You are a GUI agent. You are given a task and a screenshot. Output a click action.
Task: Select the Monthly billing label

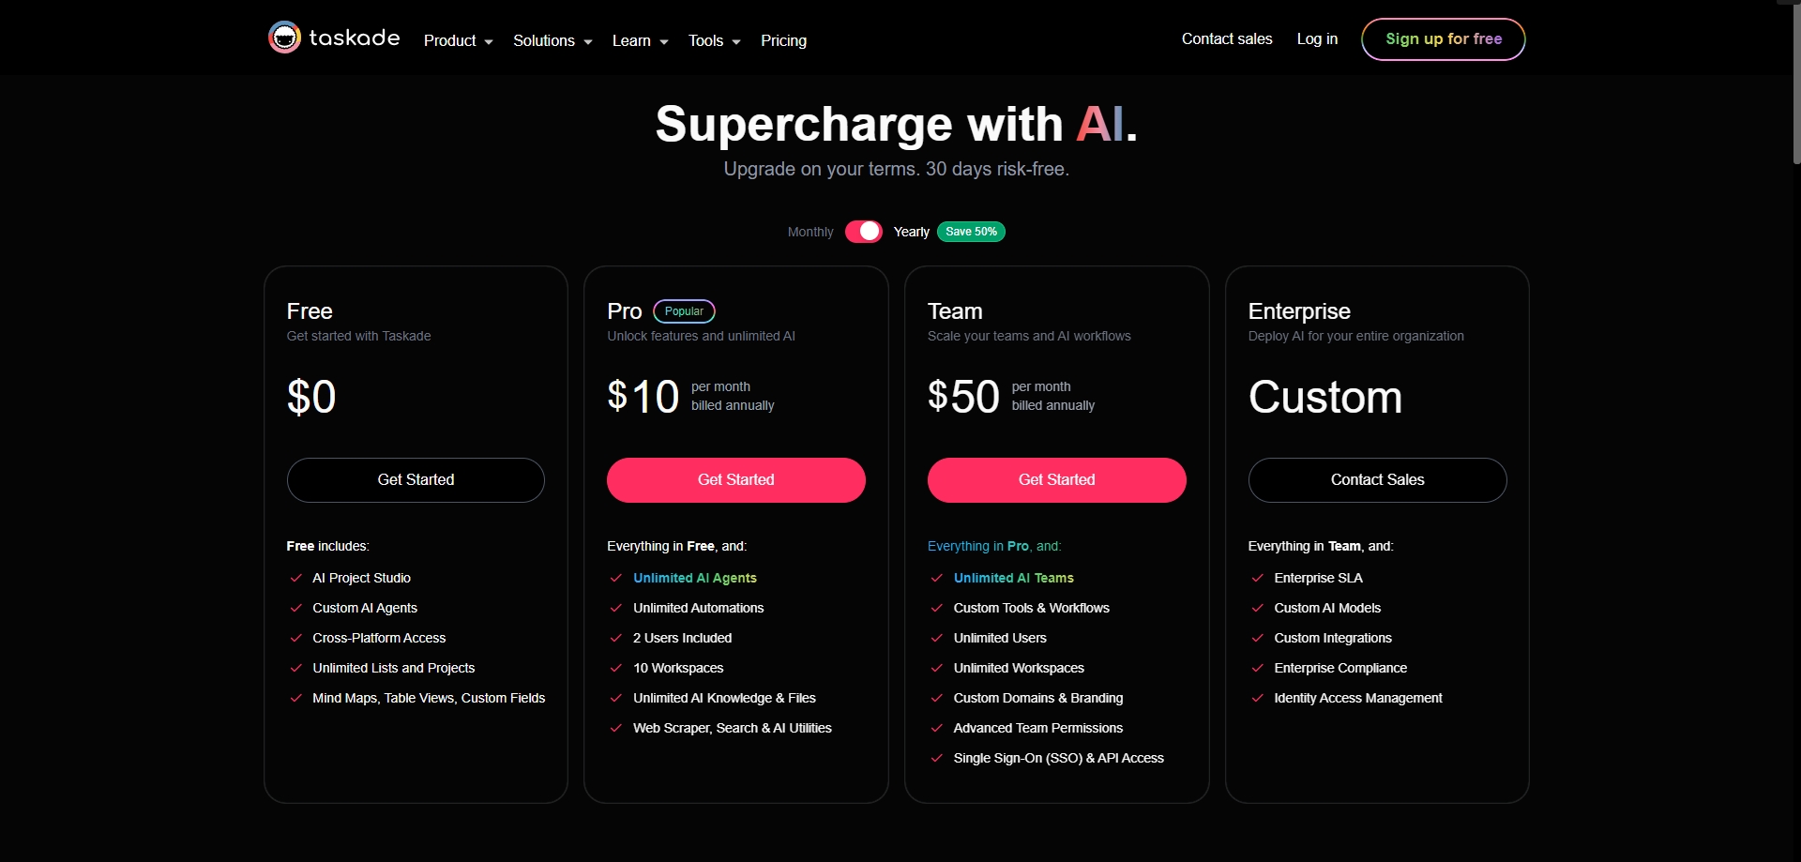coord(810,233)
